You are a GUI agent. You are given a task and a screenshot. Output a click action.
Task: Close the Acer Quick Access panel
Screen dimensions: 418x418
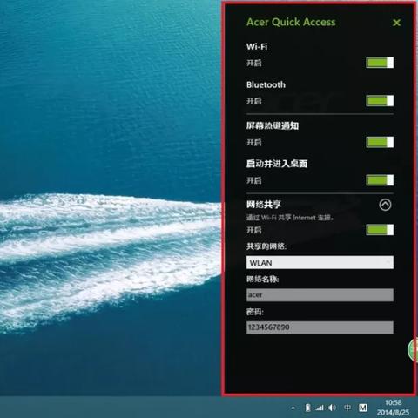pos(396,23)
